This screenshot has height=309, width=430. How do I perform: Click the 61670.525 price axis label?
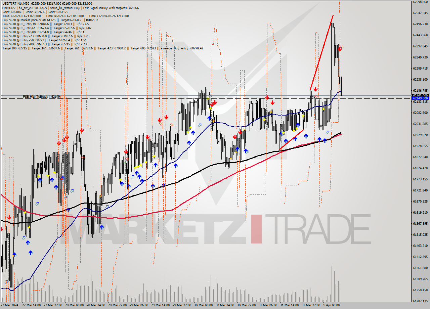[420, 201]
